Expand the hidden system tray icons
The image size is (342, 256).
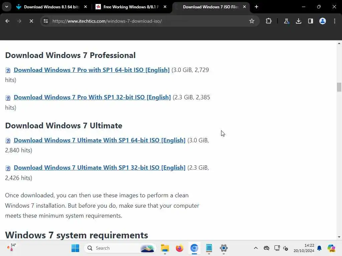(x=256, y=248)
